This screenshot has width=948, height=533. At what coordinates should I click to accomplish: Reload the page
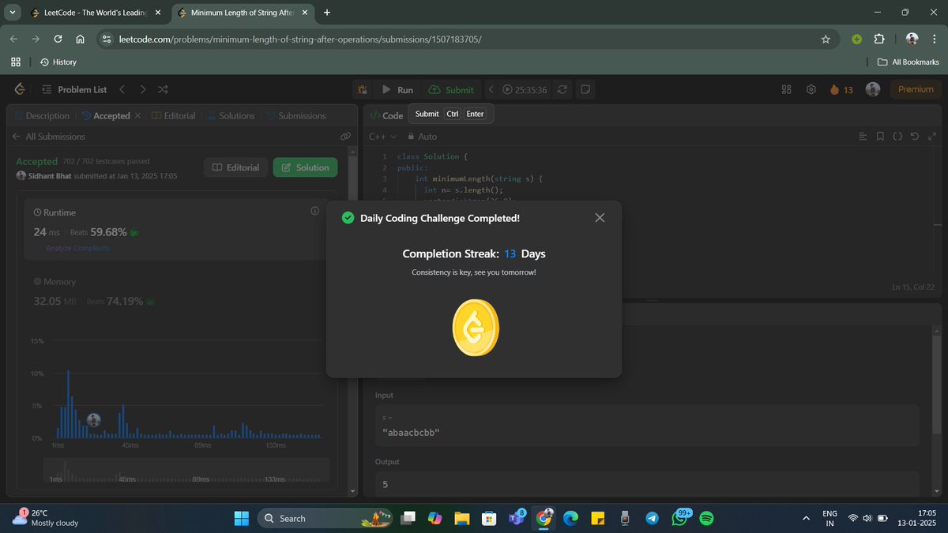click(58, 39)
